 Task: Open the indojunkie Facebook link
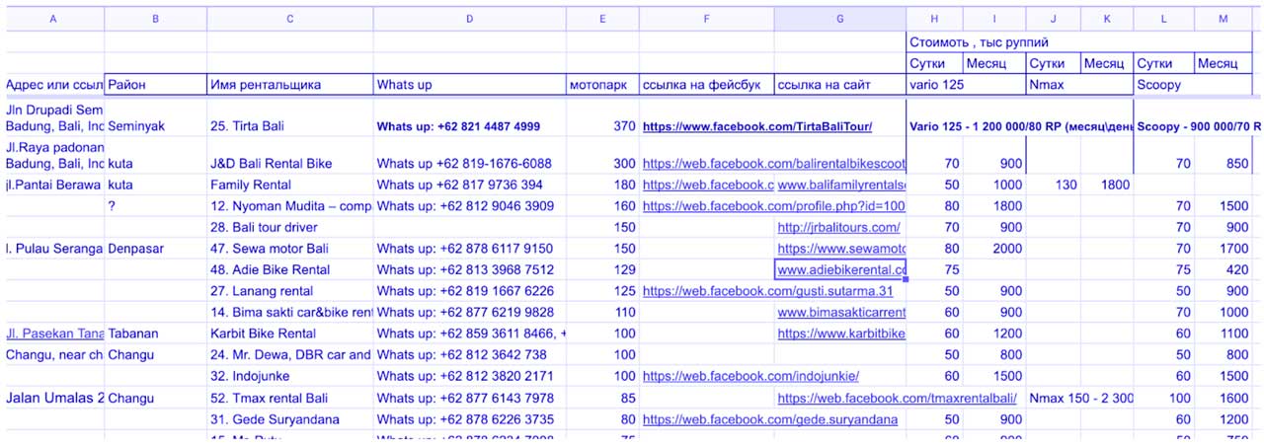pos(750,376)
